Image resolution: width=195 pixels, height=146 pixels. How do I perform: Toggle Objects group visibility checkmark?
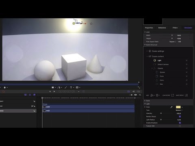pos(186,68)
